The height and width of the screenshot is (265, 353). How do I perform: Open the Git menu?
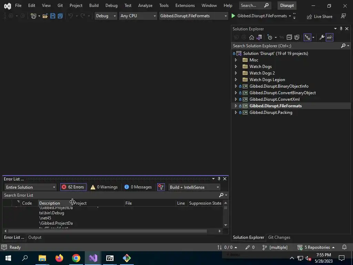[x=60, y=6]
